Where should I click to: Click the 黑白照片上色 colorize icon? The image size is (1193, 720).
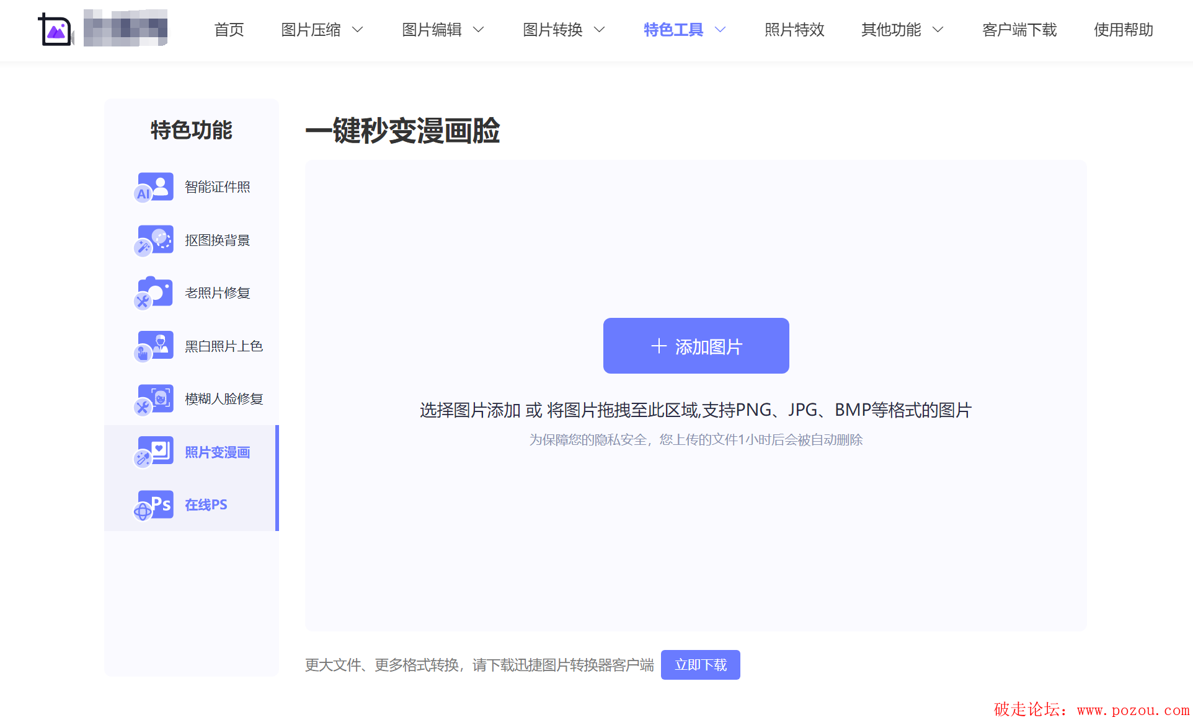(154, 346)
